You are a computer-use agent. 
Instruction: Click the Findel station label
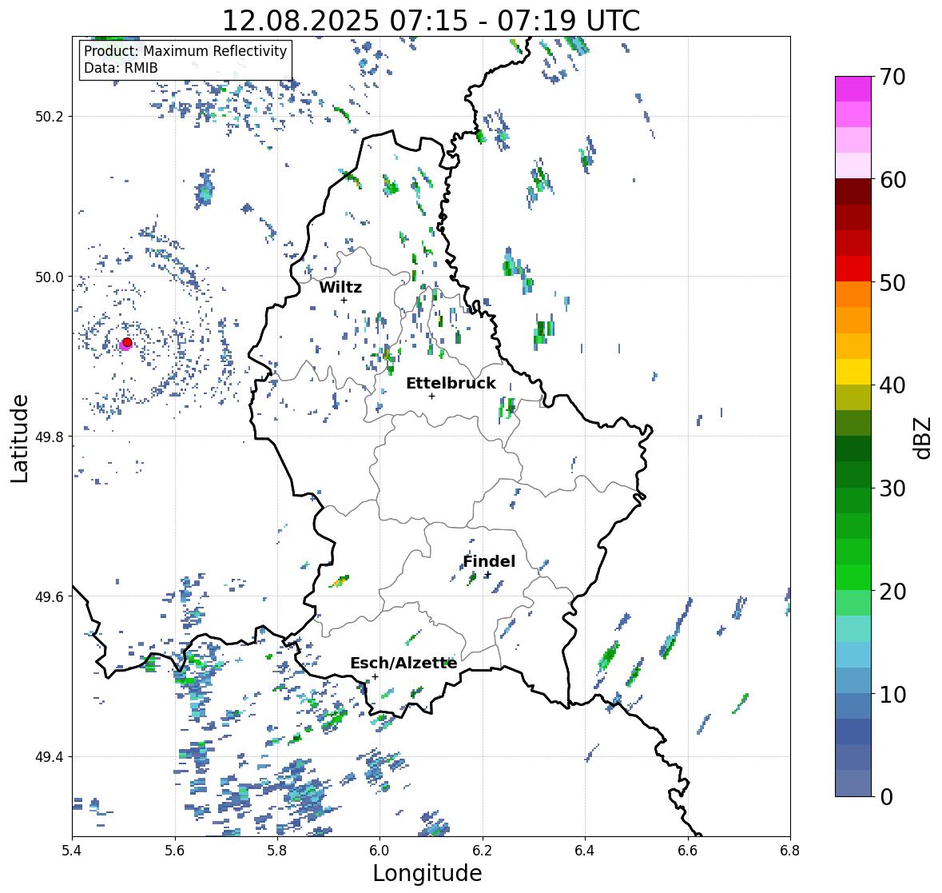489,561
